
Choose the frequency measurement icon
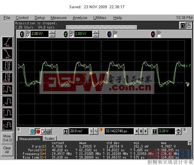point(7,78)
